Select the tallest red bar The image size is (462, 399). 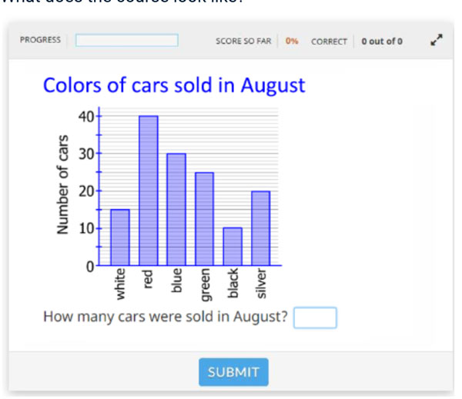click(x=149, y=190)
